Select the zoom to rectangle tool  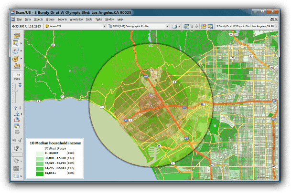pos(17,120)
